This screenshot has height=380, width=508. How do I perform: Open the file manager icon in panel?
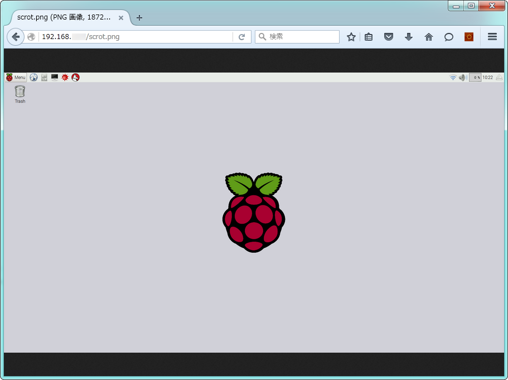click(x=45, y=77)
